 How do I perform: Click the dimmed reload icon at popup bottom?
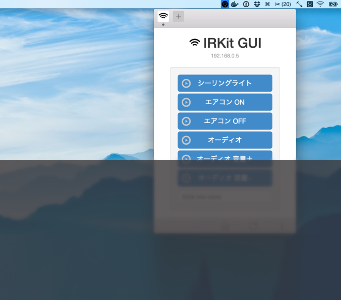point(253,226)
